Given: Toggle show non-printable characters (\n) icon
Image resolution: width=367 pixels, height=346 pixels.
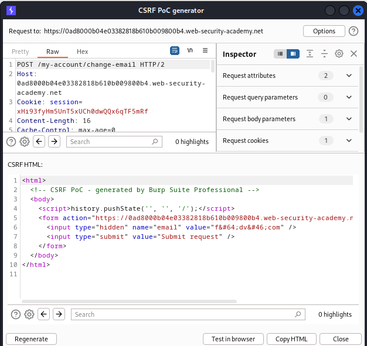Looking at the screenshot, I should point(190,50).
